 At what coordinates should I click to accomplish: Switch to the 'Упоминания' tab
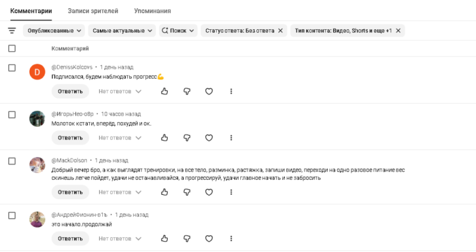pyautogui.click(x=152, y=11)
